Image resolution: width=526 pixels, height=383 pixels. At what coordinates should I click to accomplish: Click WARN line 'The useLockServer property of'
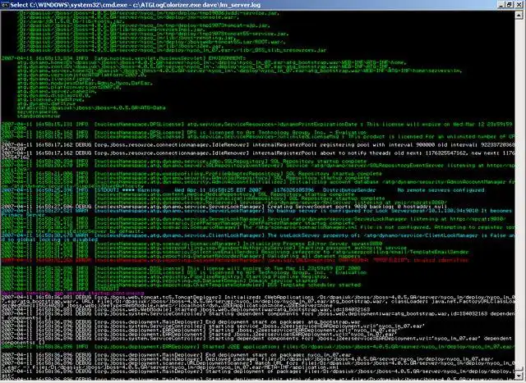click(258, 235)
